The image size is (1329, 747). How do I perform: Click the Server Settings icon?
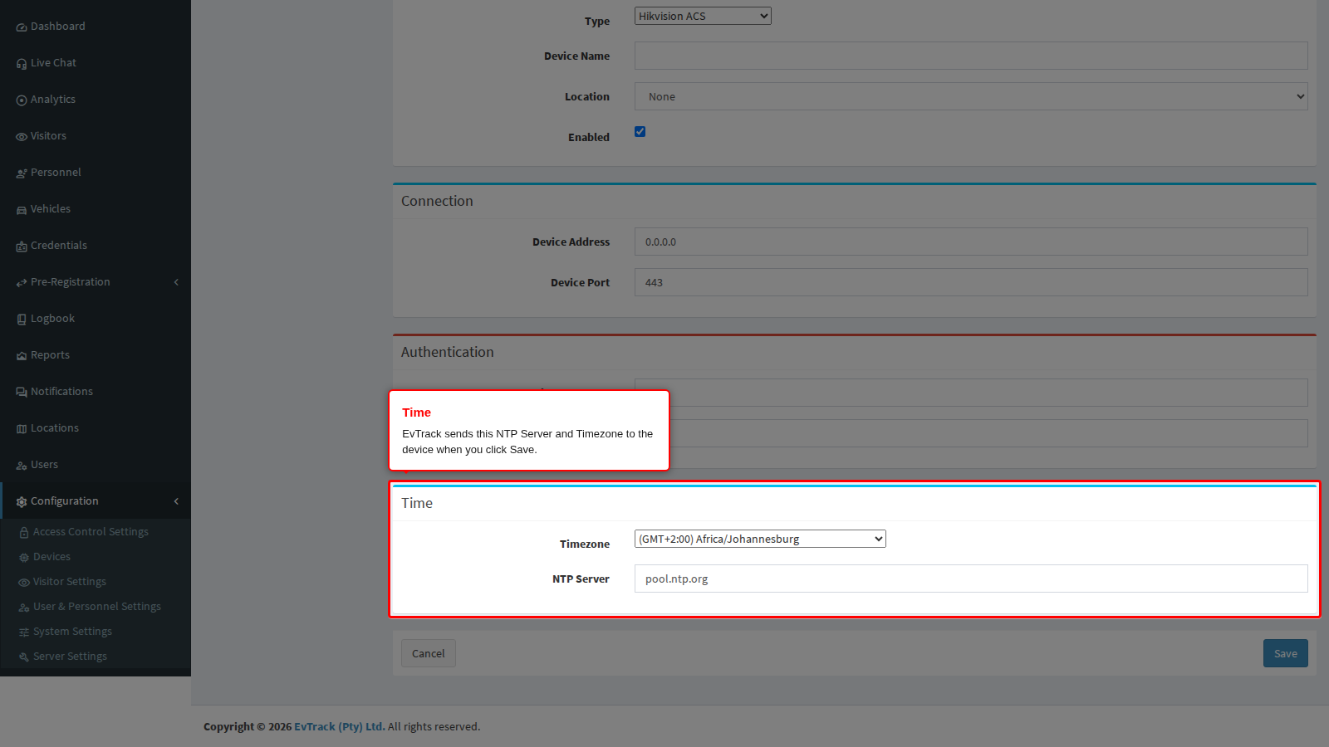click(24, 657)
